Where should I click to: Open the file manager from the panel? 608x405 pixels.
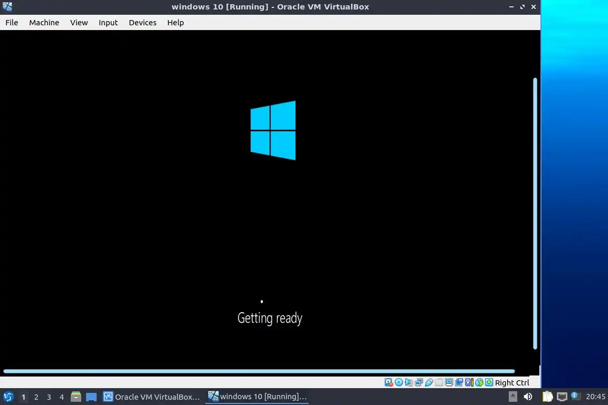(x=76, y=397)
